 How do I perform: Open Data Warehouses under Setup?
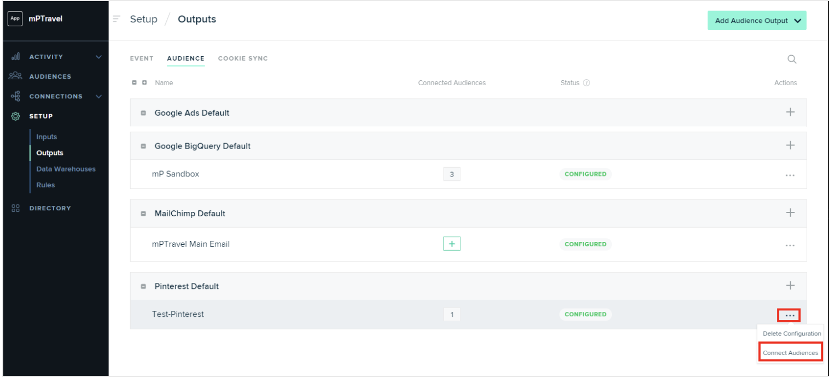point(66,169)
